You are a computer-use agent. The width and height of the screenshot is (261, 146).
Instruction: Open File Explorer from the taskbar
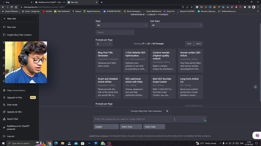(x=62, y=143)
